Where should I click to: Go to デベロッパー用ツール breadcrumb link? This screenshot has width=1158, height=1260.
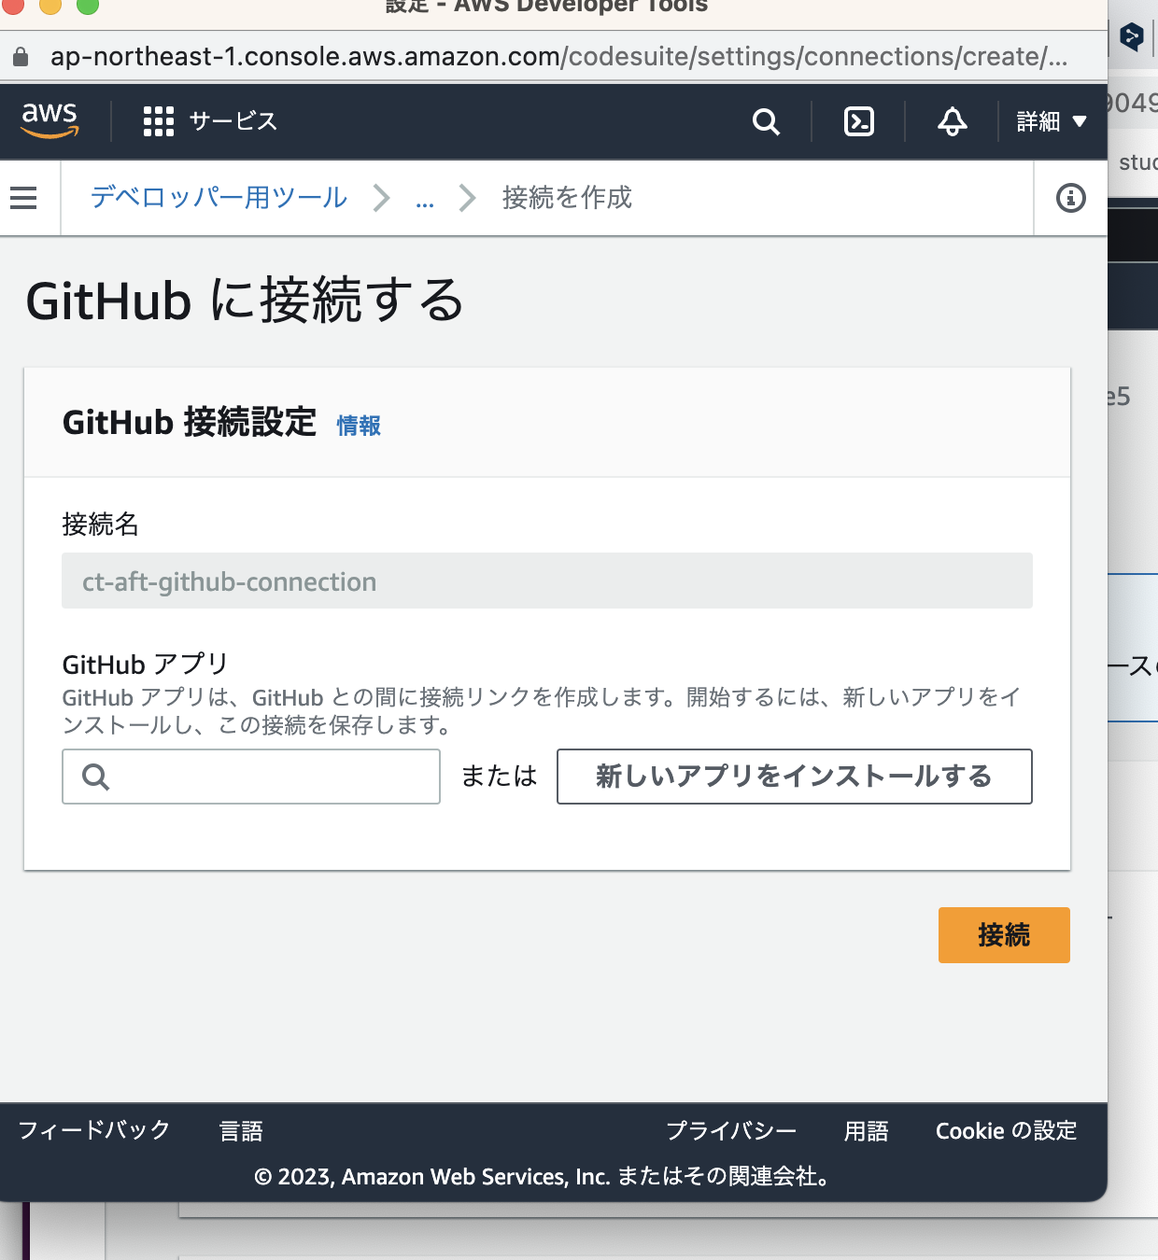219,198
